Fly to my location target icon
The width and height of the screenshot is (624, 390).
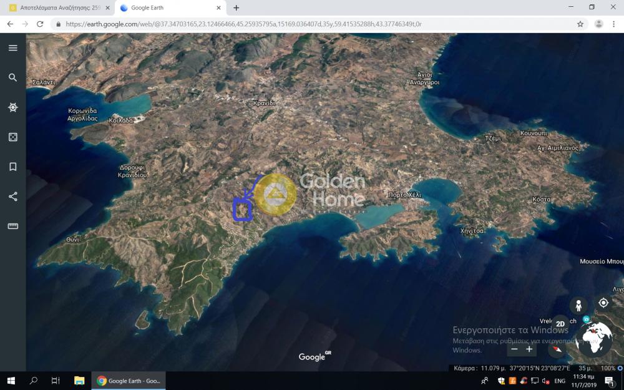point(603,303)
